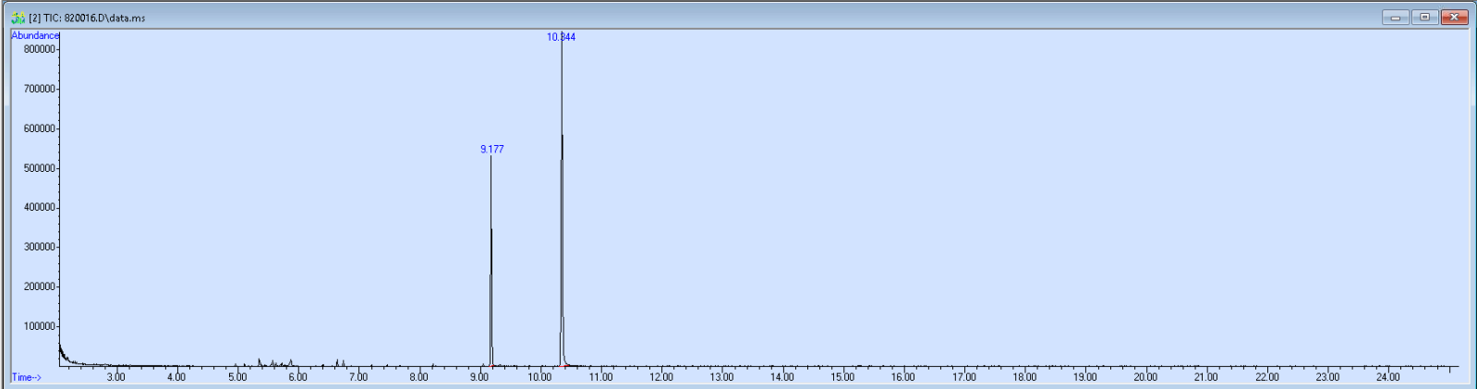The image size is (1477, 389).
Task: Click the 3.00 time axis label
Action: [x=115, y=377]
